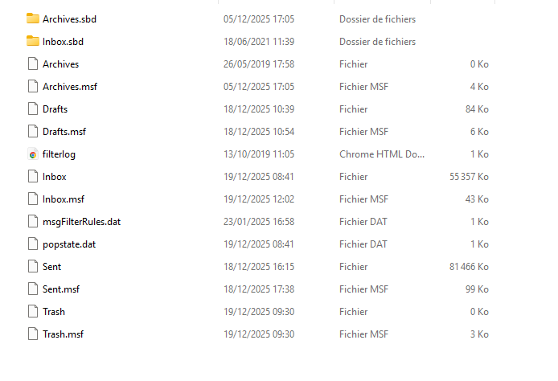Click the Archives.msf file icon

[32, 86]
